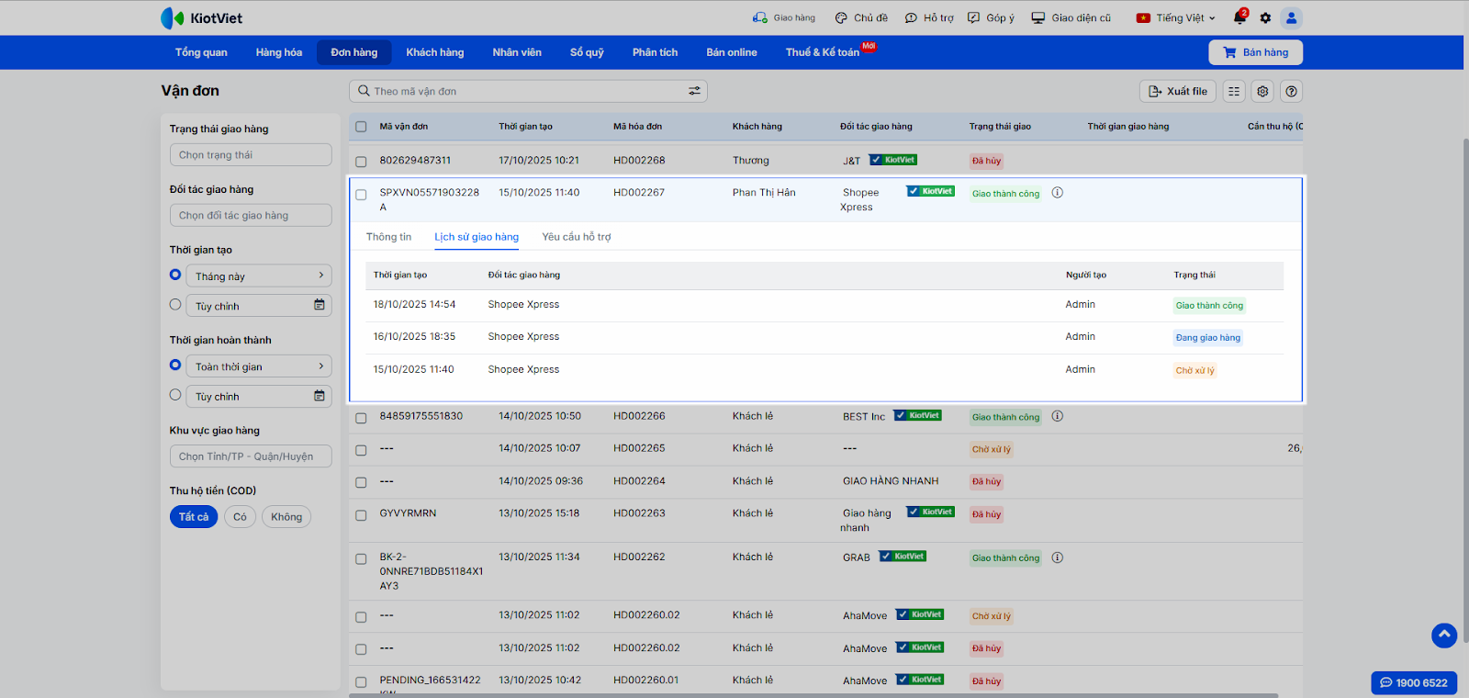Open table settings gear icon
The width and height of the screenshot is (1469, 698).
(1262, 91)
